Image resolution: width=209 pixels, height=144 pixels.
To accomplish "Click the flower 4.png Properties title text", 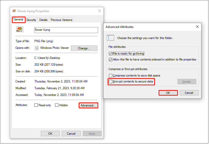I will (33, 11).
